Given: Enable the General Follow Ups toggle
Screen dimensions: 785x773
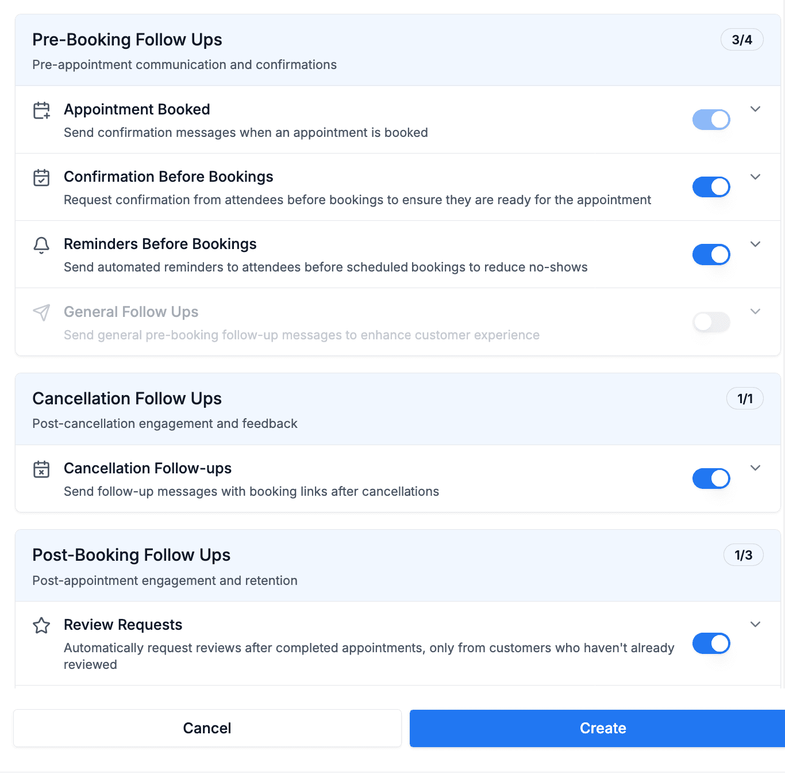Looking at the screenshot, I should pos(711,322).
